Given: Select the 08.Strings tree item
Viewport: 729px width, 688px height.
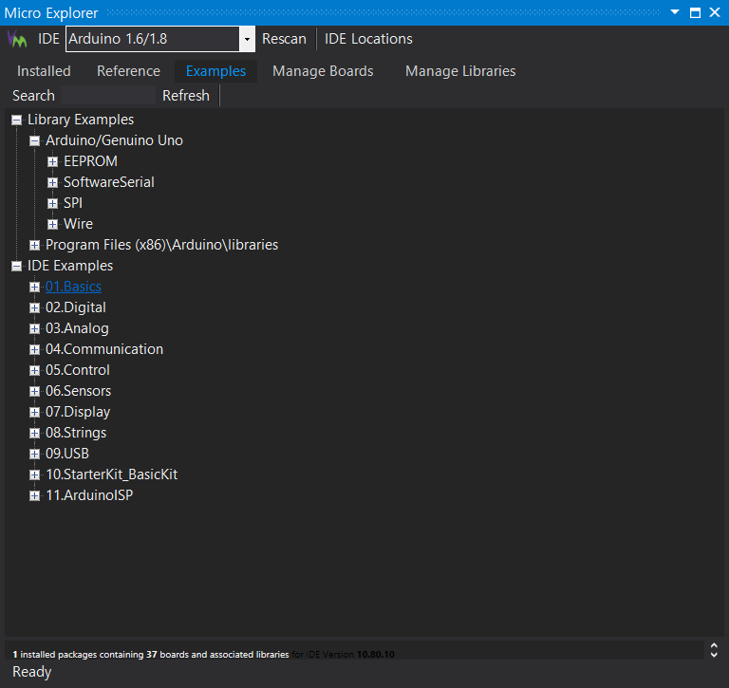Looking at the screenshot, I should click(76, 433).
